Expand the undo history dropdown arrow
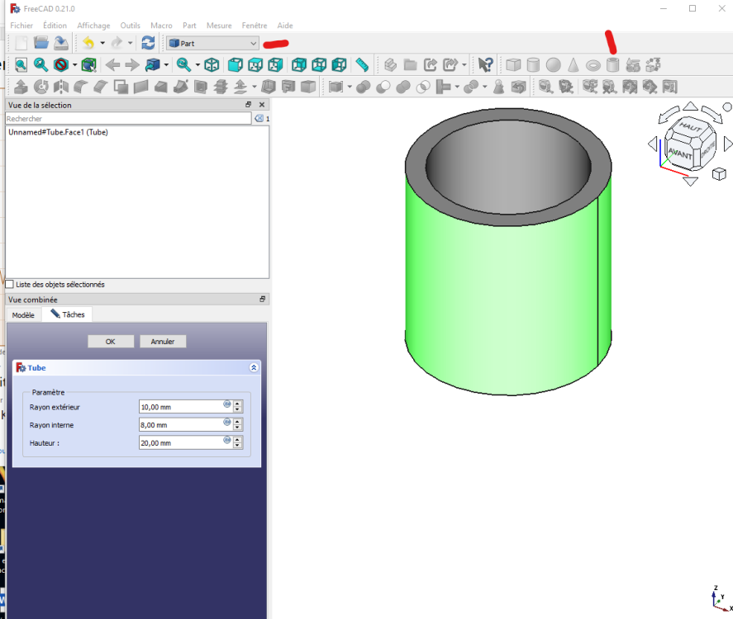Viewport: 733px width, 619px height. [x=102, y=43]
